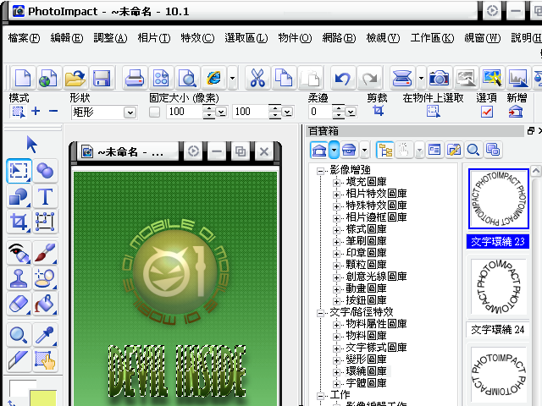Click plus add-to-selection mode
The height and width of the screenshot is (406, 542).
coord(36,111)
